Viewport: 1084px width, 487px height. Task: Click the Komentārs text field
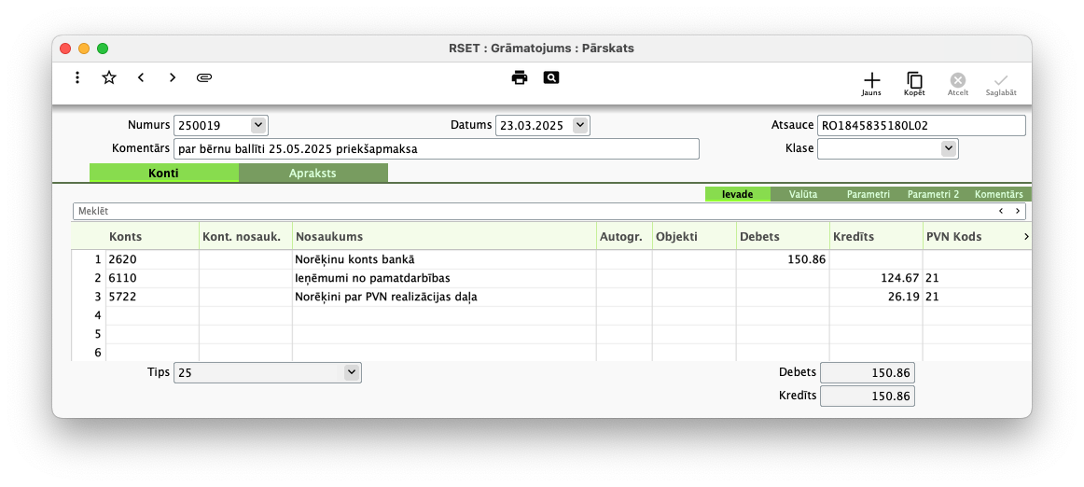tap(437, 148)
